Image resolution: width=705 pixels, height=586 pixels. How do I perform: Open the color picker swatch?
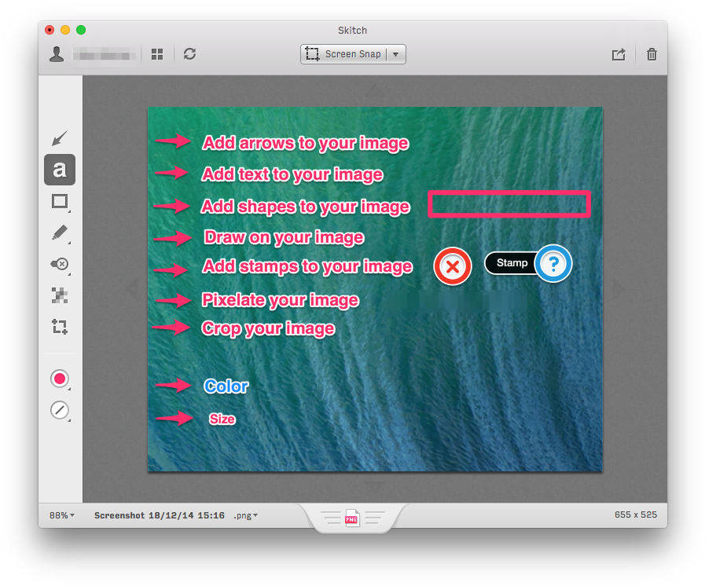point(60,379)
